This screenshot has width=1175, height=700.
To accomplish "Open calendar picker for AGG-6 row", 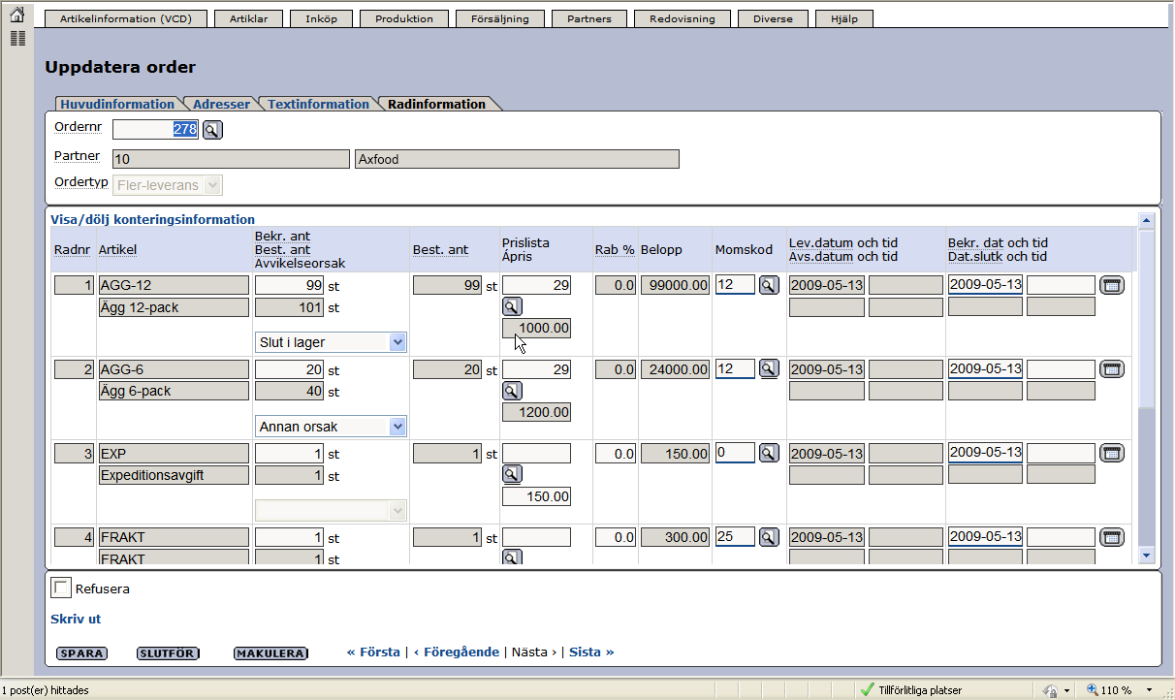I will click(1112, 368).
